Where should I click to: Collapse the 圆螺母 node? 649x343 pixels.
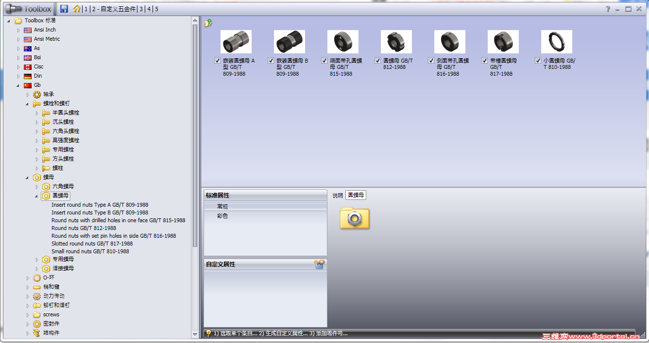(37, 196)
